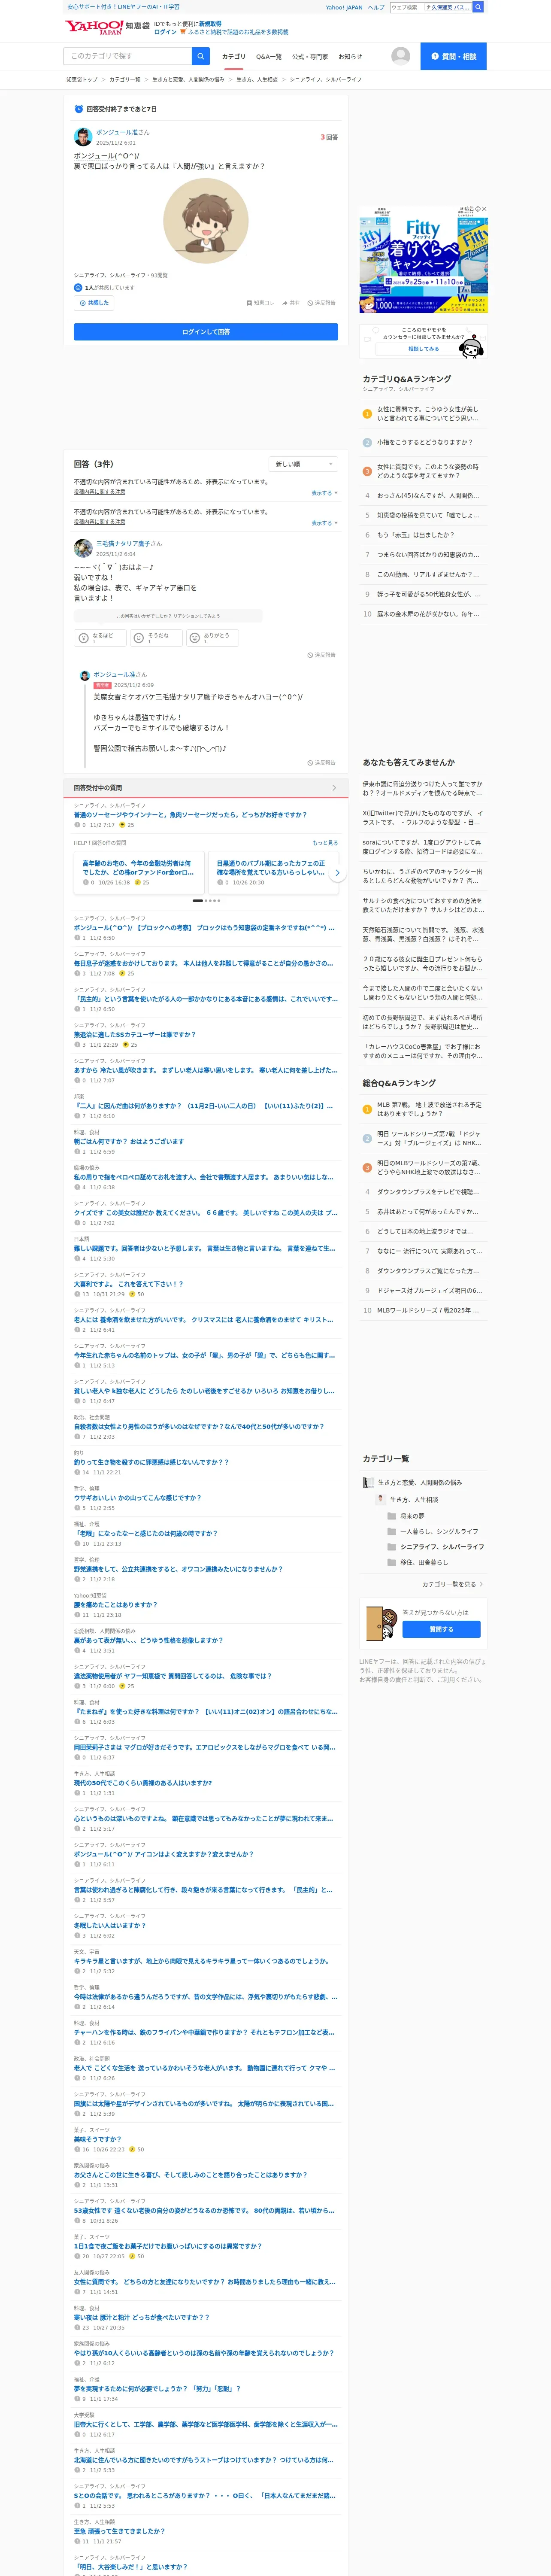Screen dimensions: 551x2576
Task: Click the Yahoo! JAPAN logo
Action: coord(94,27)
